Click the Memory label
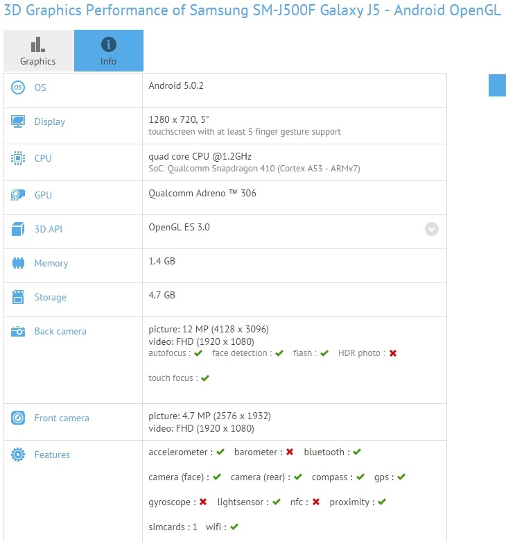This screenshot has width=506, height=542. (x=51, y=264)
